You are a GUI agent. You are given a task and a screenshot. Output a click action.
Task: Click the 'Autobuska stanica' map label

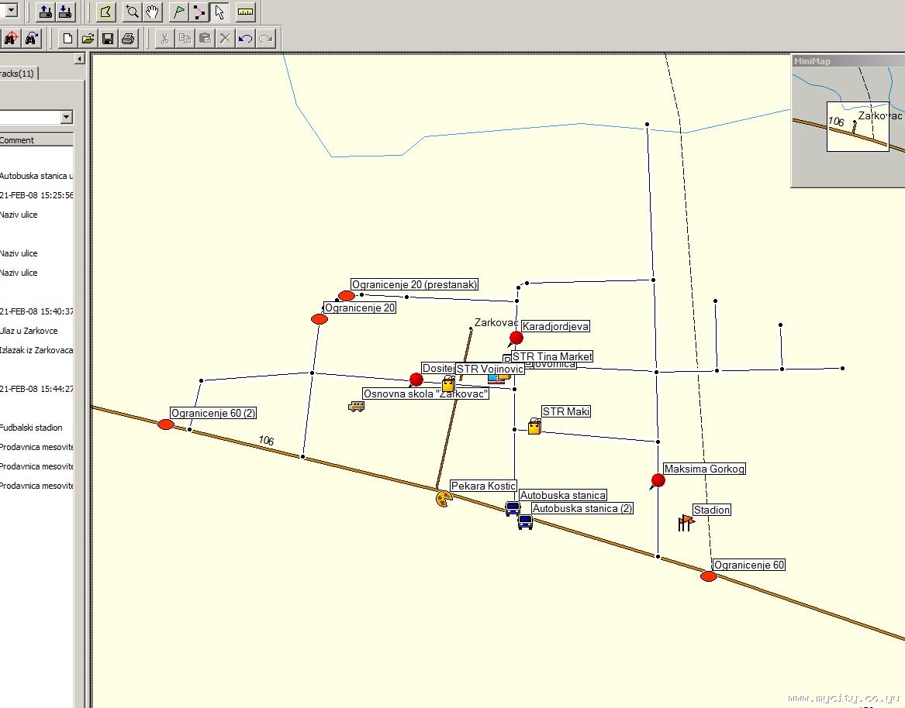563,495
